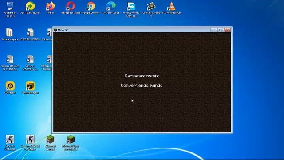The image size is (284, 160).
Task: Open the Papelera de reciclaje icon
Action: [10, 9]
